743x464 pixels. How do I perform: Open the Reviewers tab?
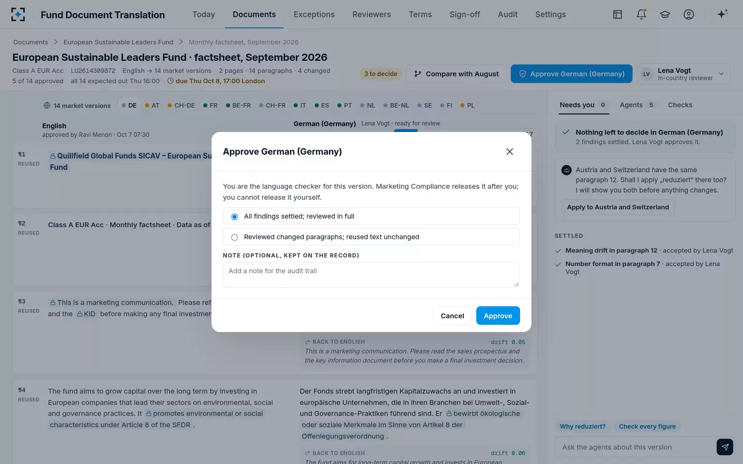tap(372, 14)
